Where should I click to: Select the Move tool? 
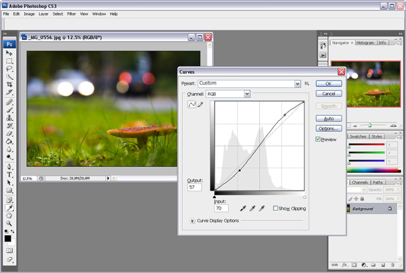(9, 53)
